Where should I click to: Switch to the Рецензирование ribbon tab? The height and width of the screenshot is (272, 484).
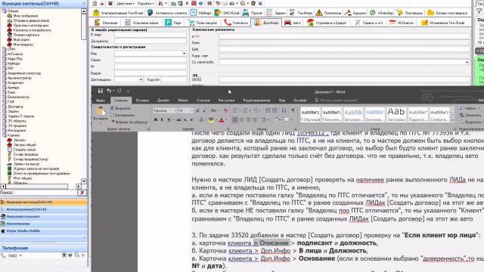coord(257,100)
